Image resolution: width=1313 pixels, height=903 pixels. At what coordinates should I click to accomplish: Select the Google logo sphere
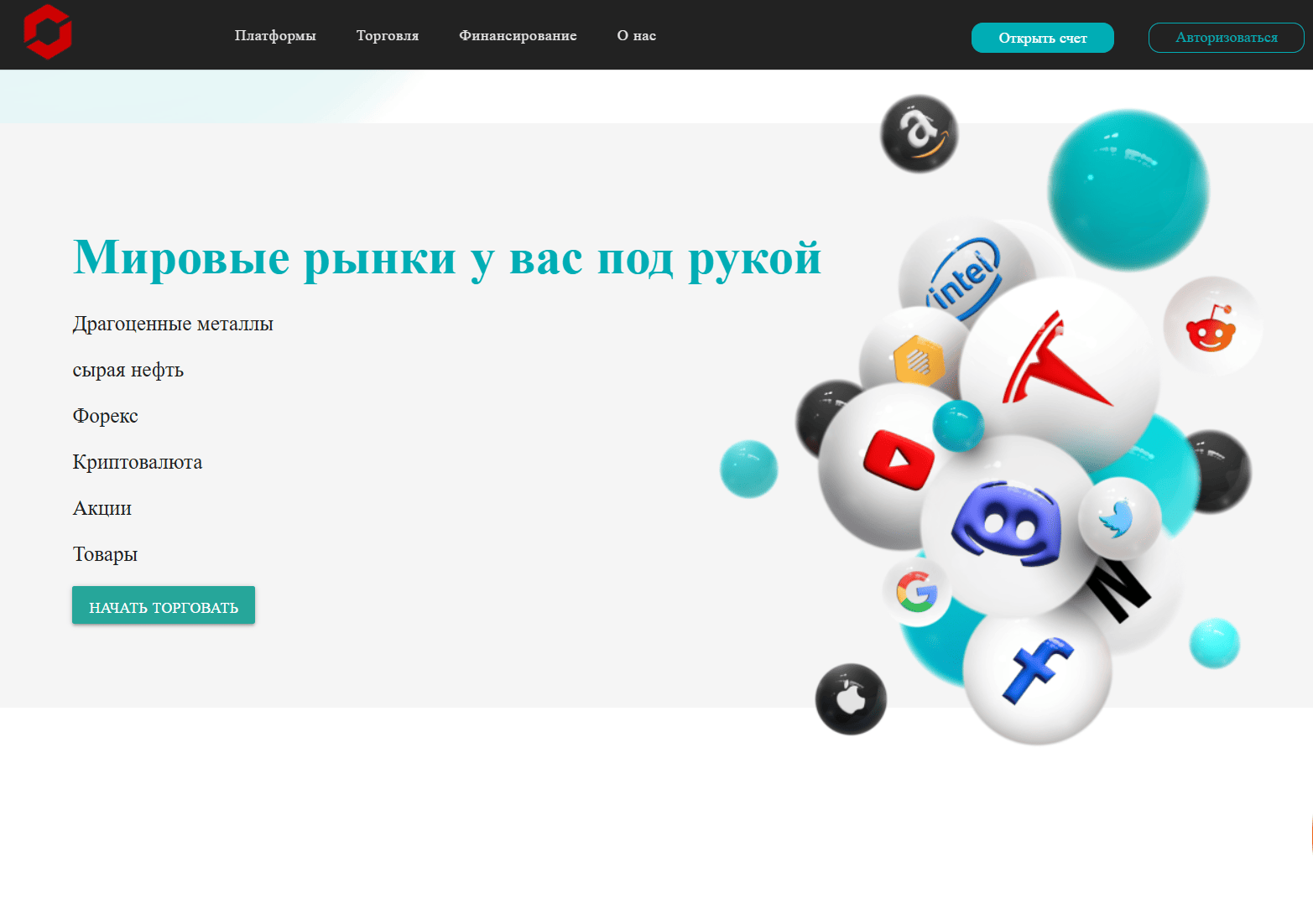pyautogui.click(x=916, y=590)
